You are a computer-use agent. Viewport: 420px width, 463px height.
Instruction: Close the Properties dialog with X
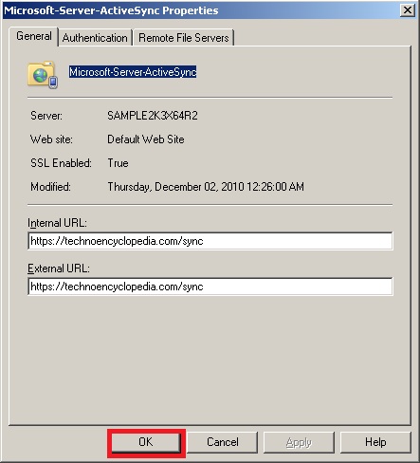(408, 10)
